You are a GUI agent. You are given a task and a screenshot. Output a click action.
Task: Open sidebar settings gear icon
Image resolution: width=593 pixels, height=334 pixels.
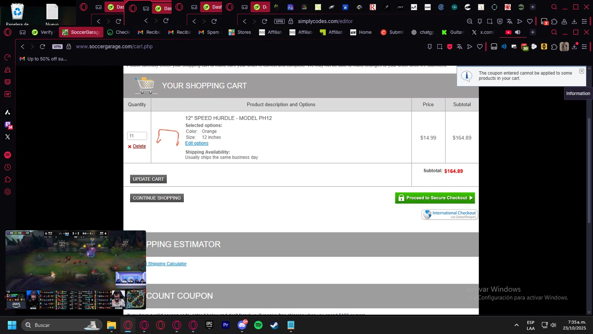8,192
